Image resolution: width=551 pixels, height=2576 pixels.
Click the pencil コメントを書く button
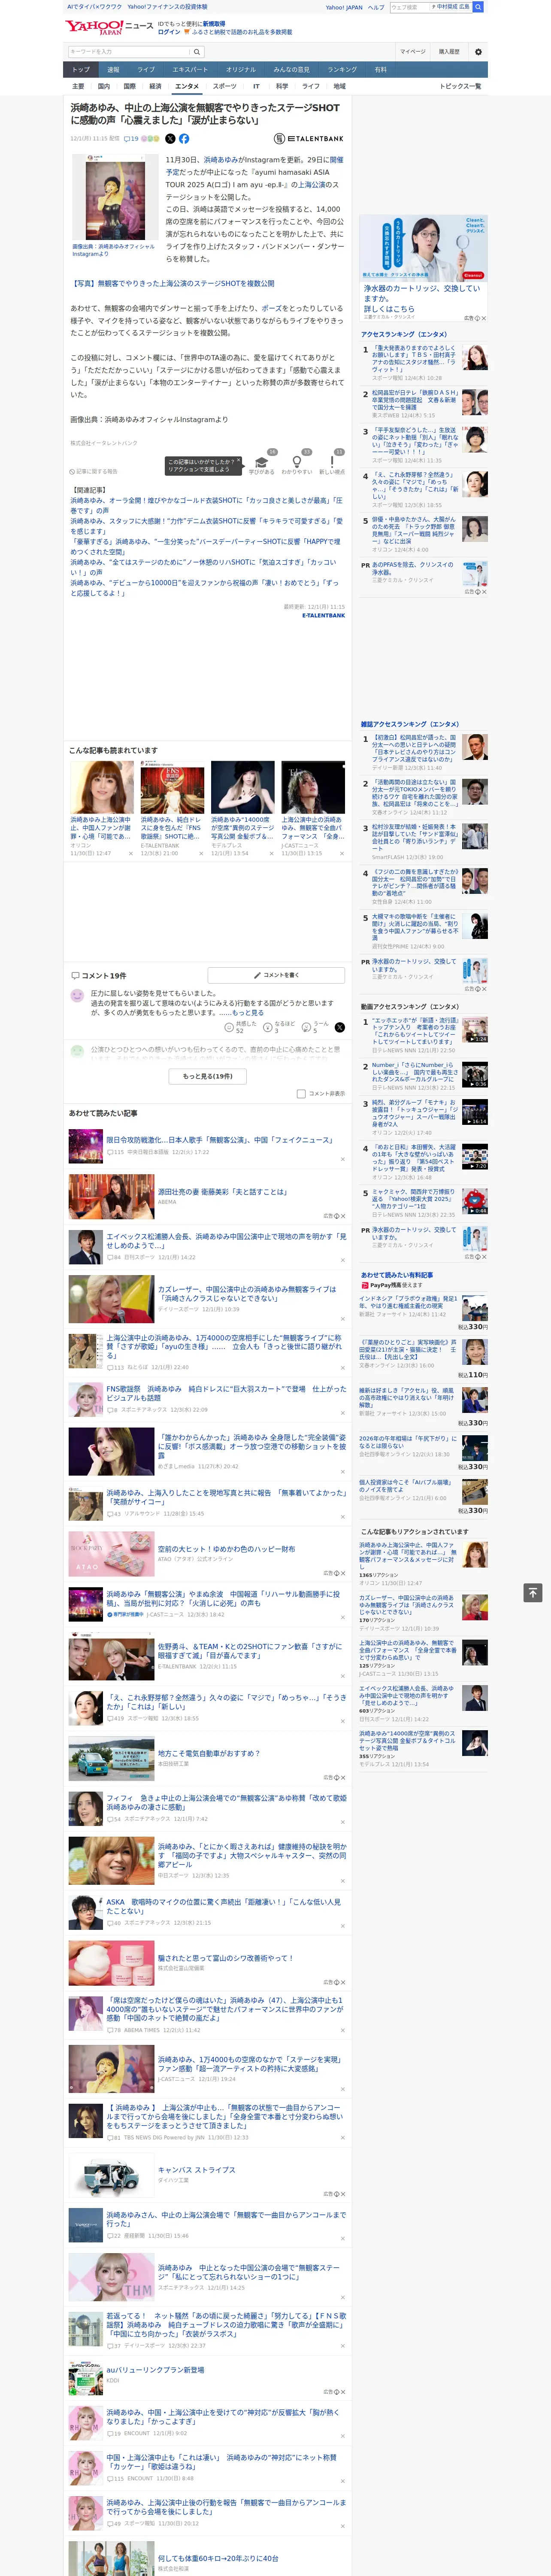[x=276, y=975]
